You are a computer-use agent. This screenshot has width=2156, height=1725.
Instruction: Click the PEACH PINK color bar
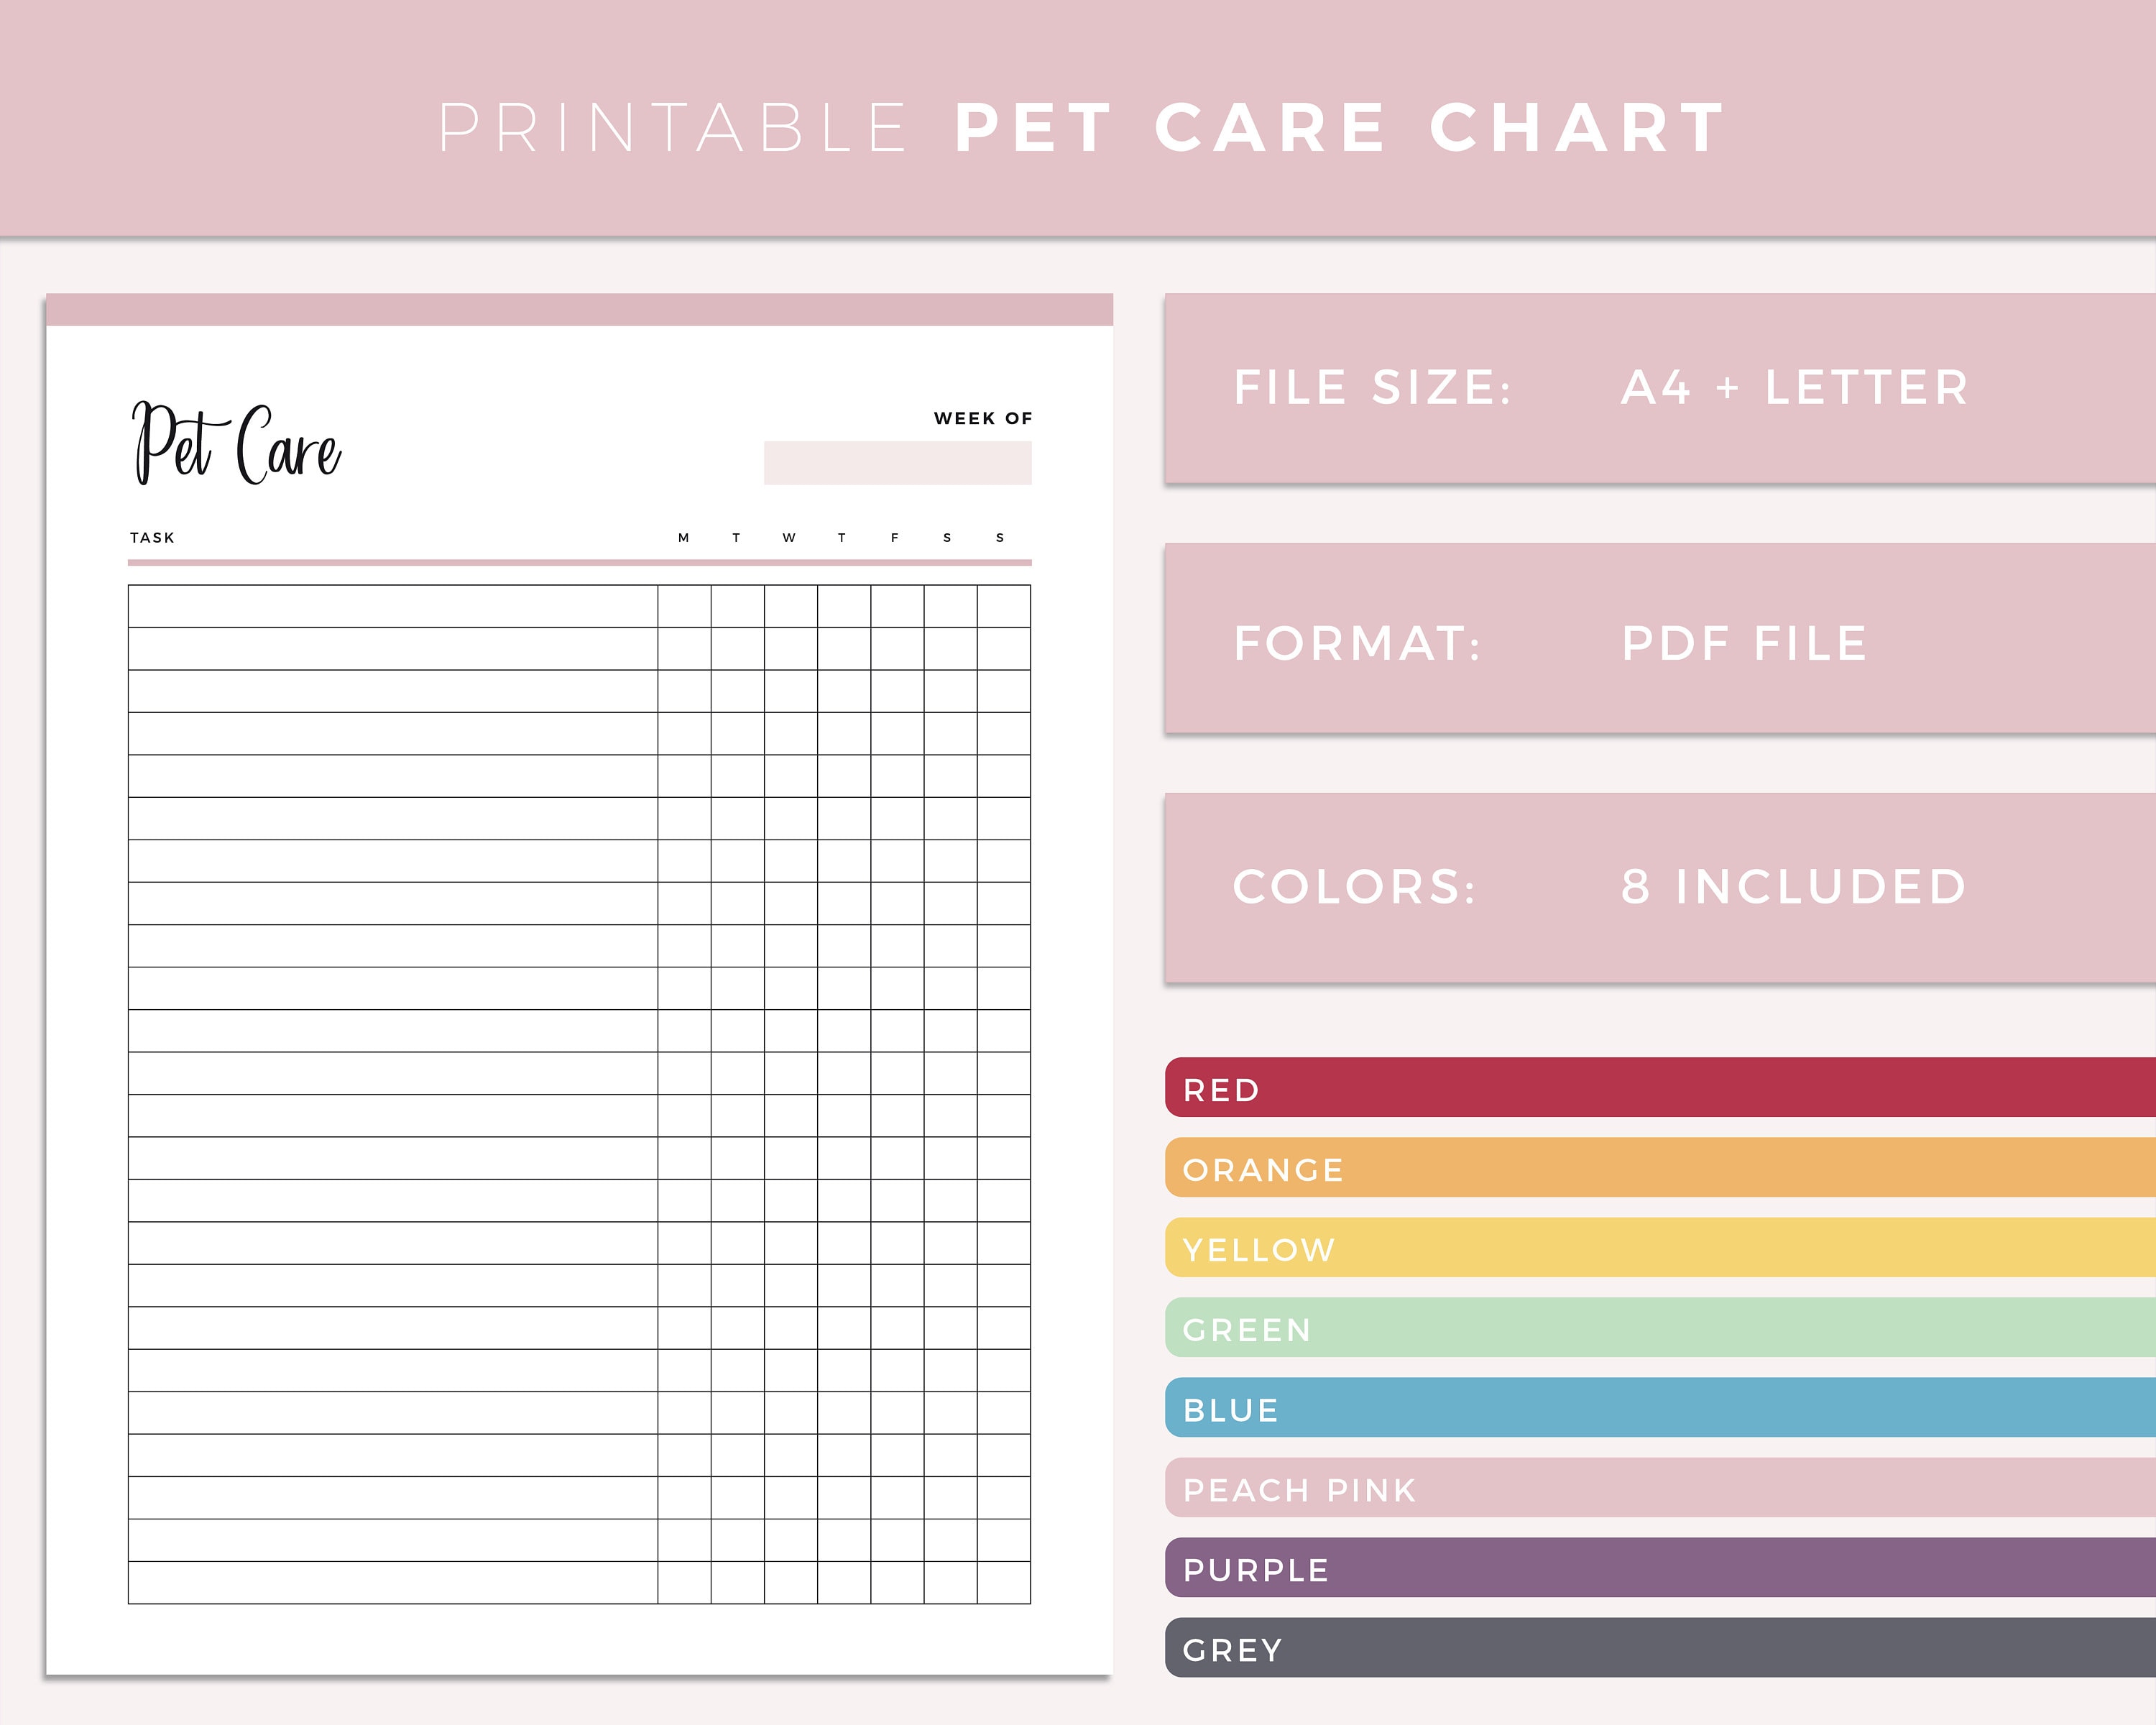(x=1660, y=1487)
